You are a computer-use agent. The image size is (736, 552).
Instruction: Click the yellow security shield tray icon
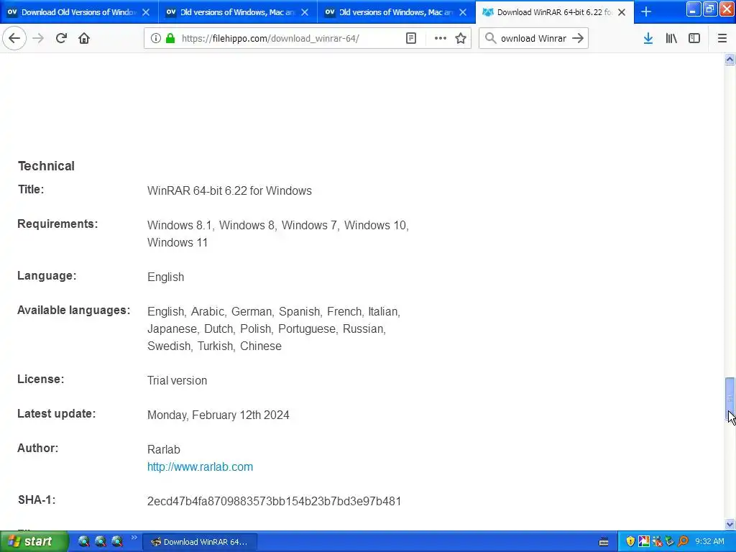[630, 542]
